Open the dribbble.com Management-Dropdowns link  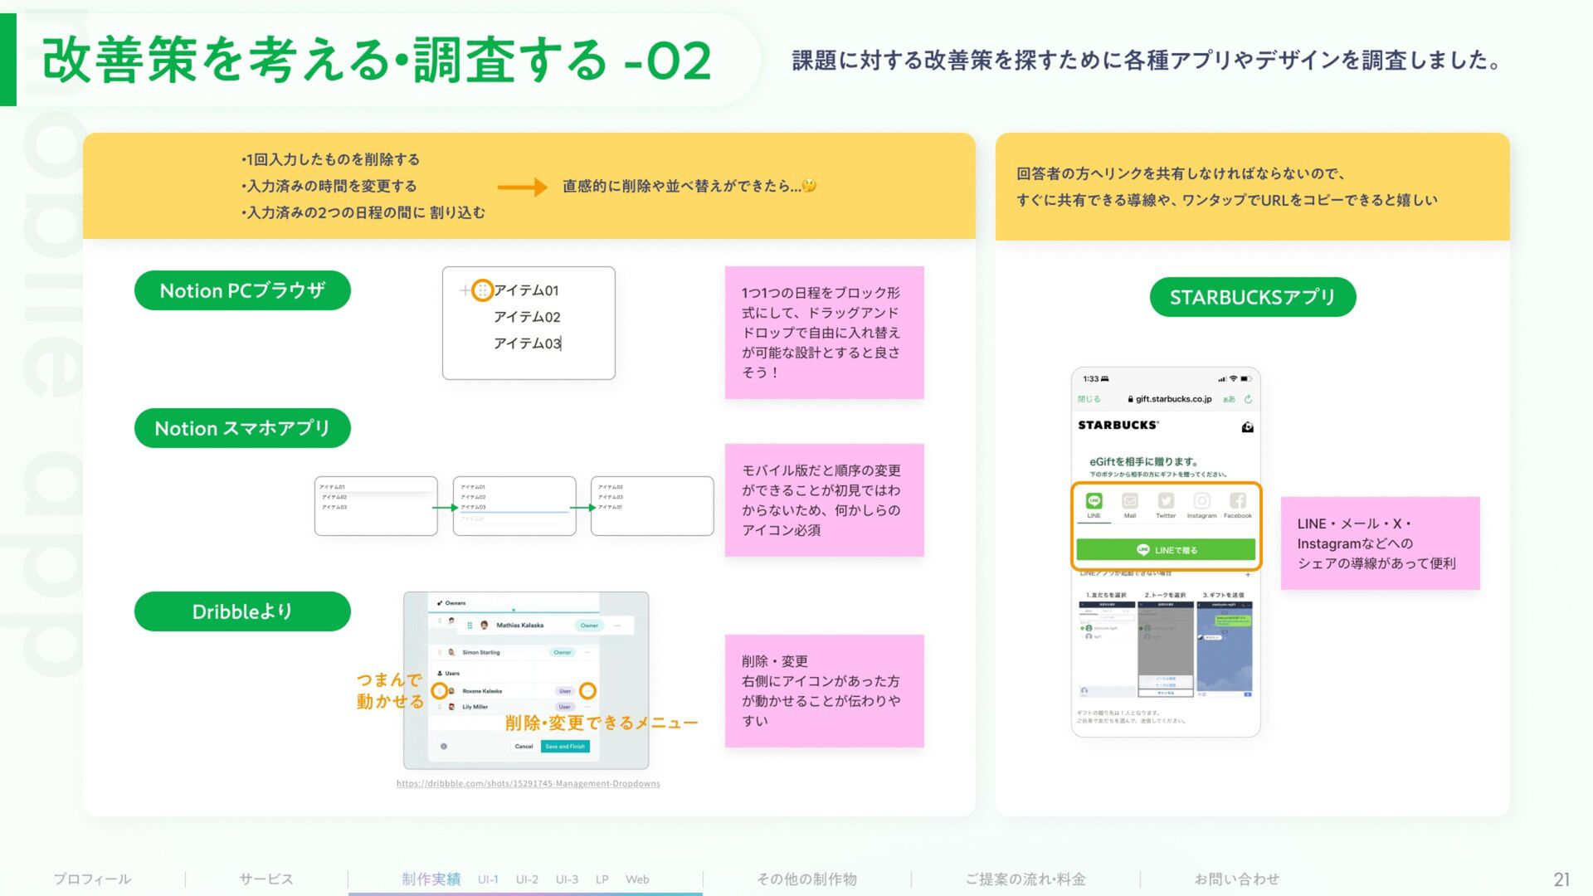[x=529, y=783]
